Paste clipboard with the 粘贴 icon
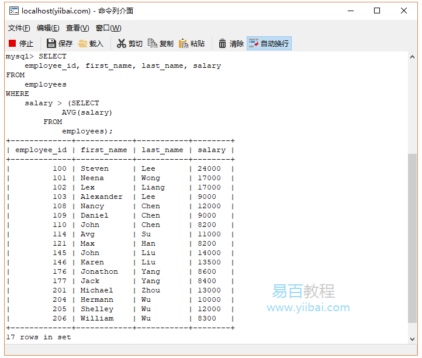 click(184, 43)
